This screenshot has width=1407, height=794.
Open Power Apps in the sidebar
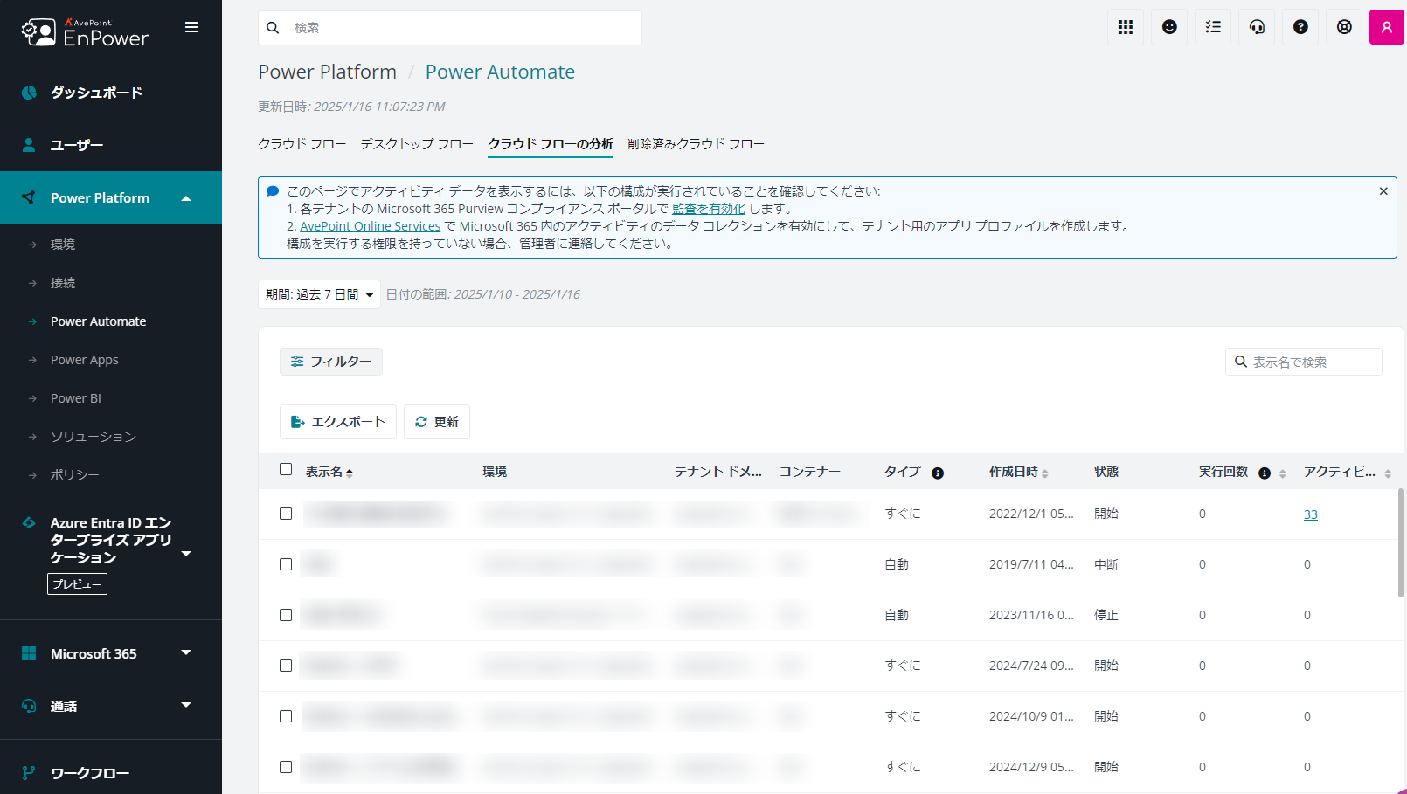point(85,360)
